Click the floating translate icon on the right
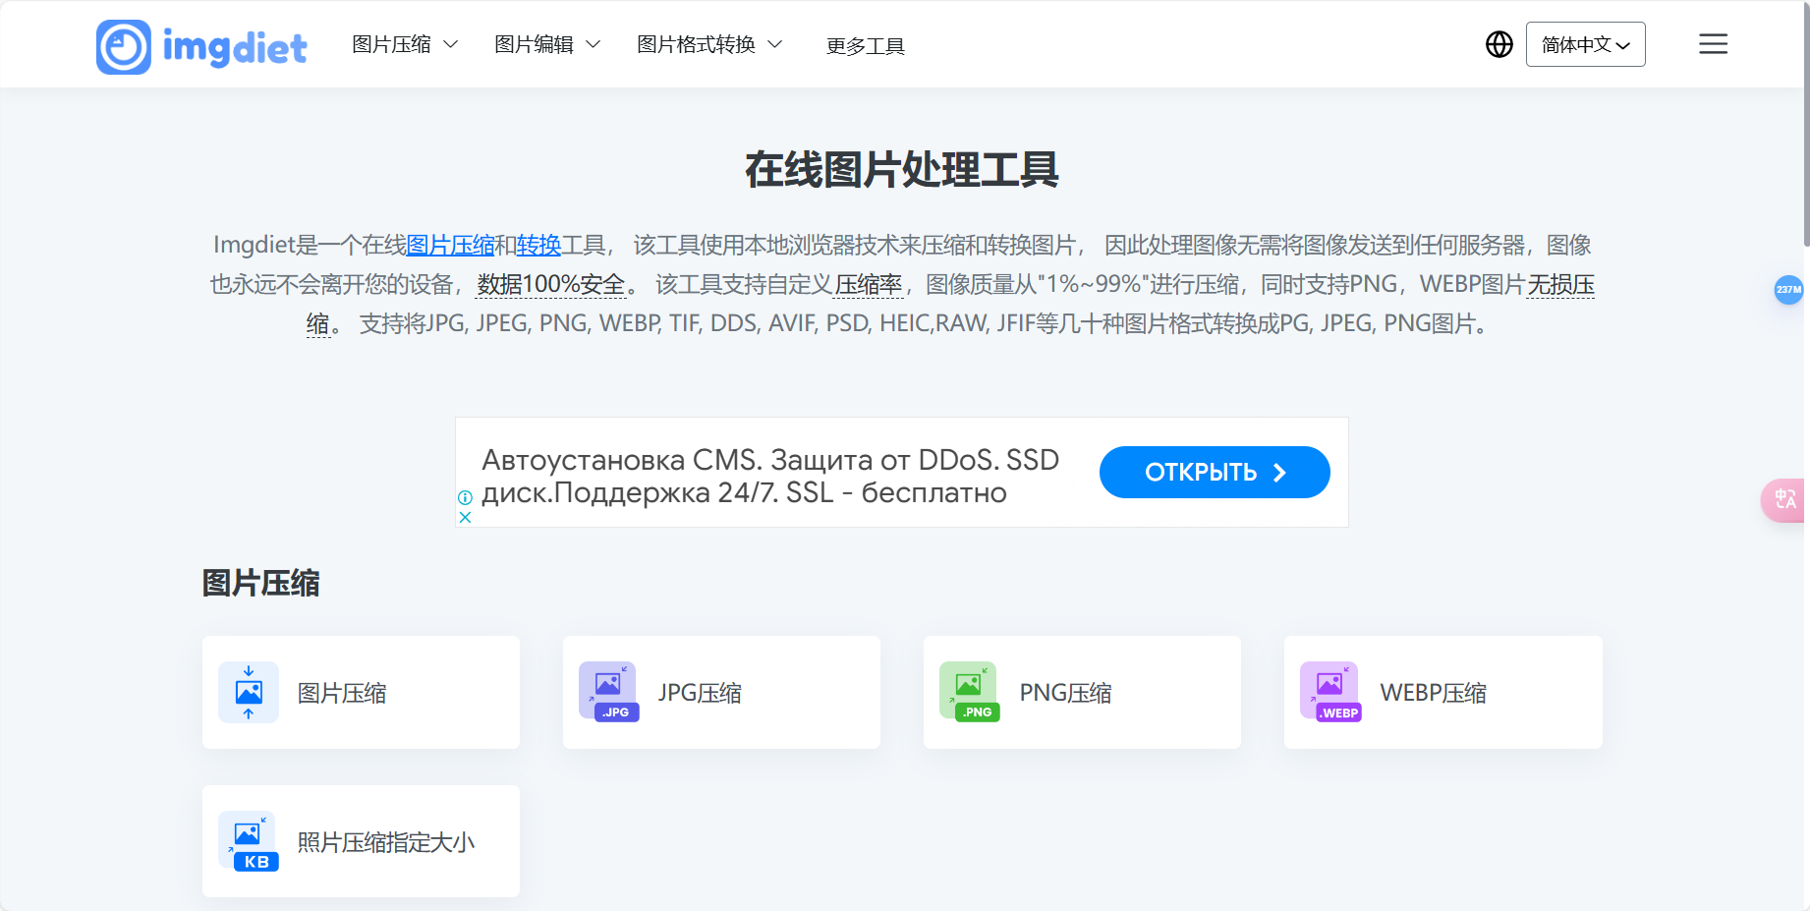 pos(1786,500)
